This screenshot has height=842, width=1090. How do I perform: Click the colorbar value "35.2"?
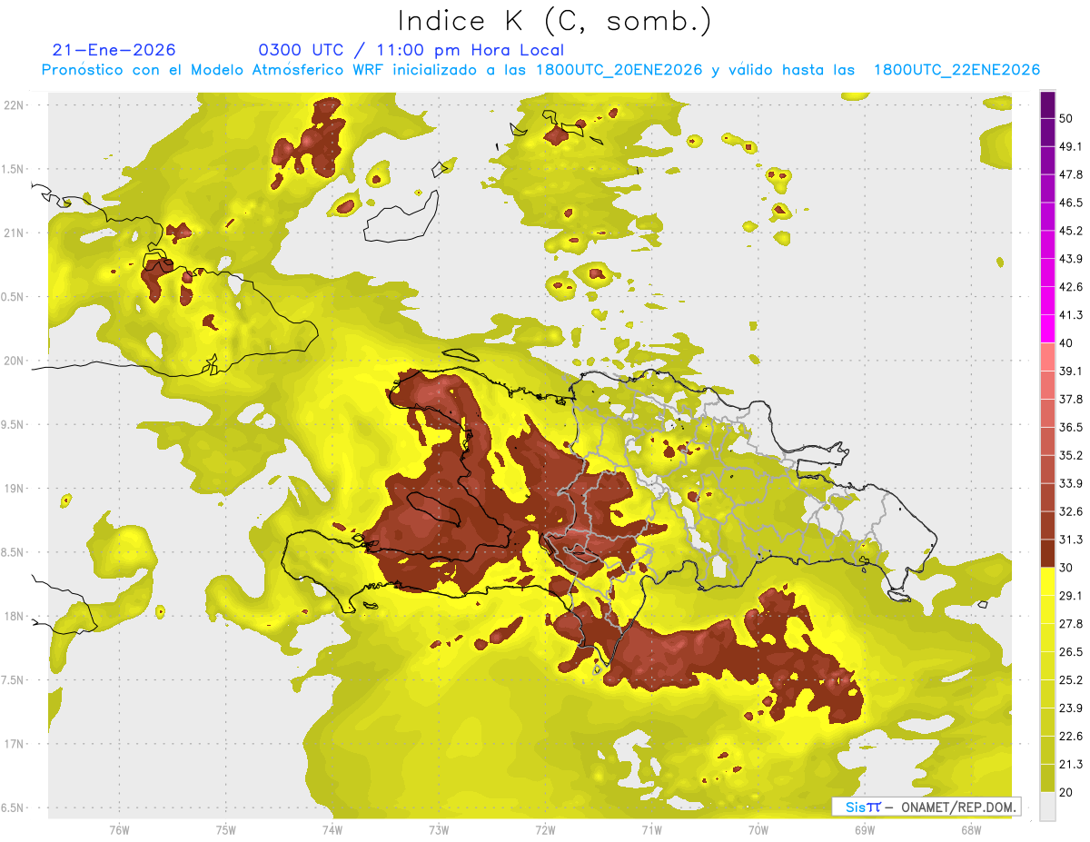[1072, 455]
